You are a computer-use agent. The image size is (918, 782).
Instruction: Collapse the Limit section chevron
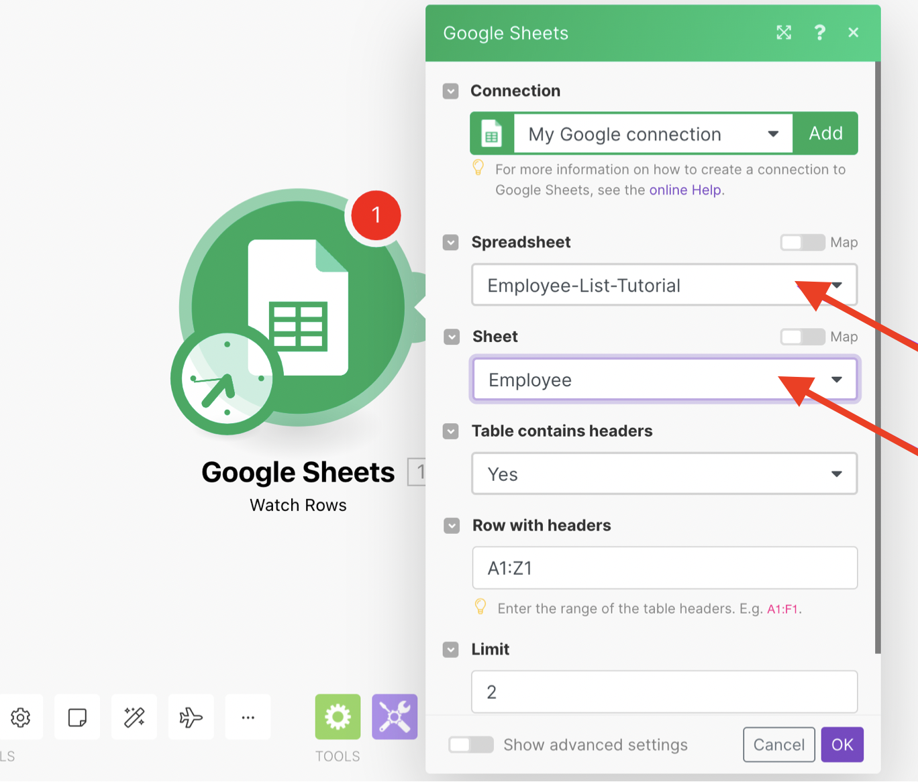click(x=451, y=650)
